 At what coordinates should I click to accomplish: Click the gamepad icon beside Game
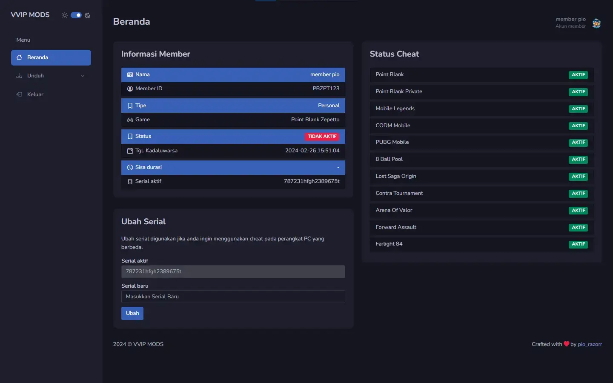click(x=130, y=120)
